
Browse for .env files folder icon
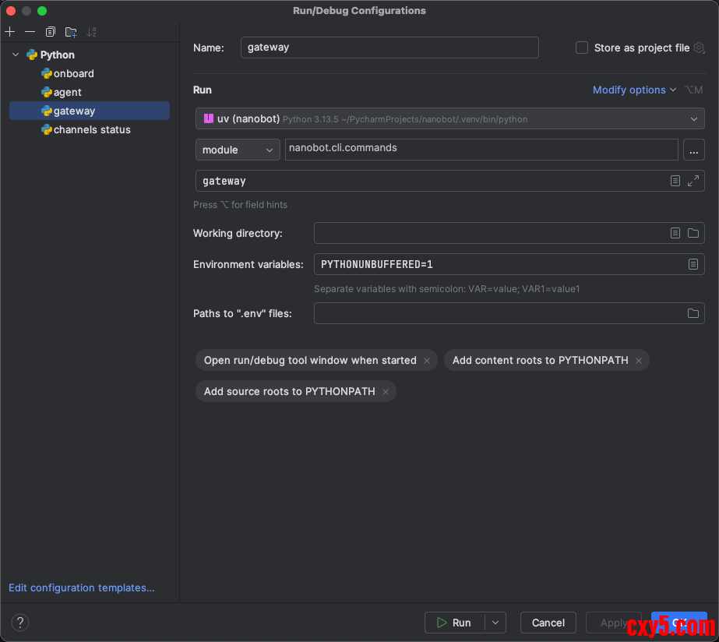tap(693, 313)
